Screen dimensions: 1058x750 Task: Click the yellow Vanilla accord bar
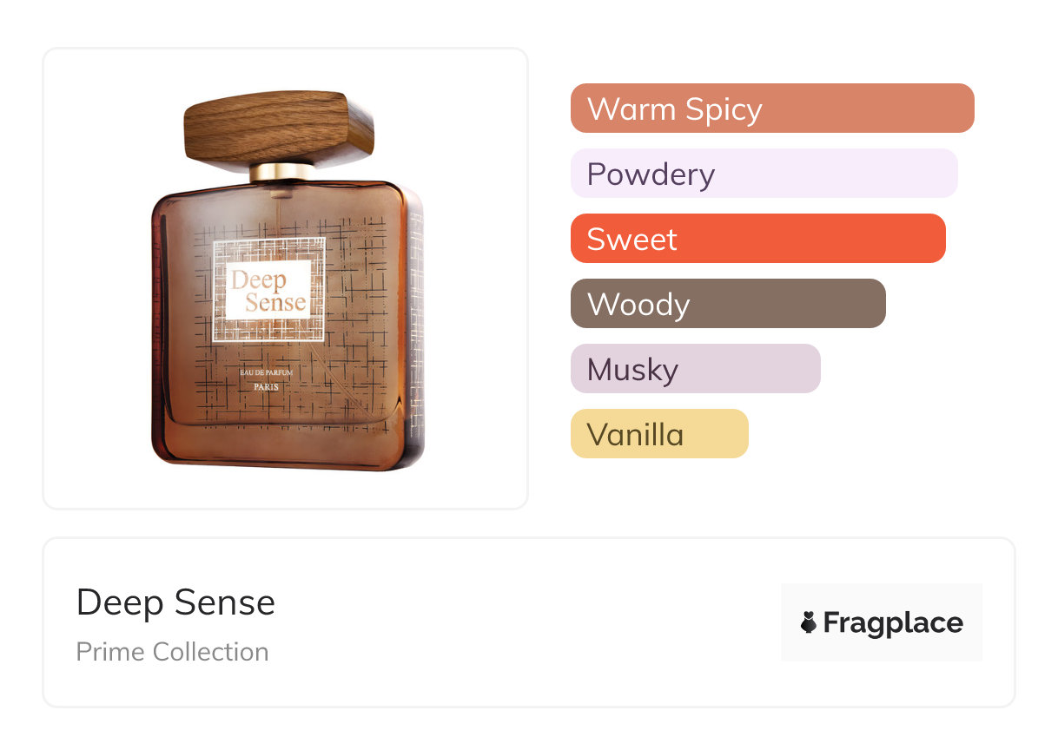click(658, 434)
